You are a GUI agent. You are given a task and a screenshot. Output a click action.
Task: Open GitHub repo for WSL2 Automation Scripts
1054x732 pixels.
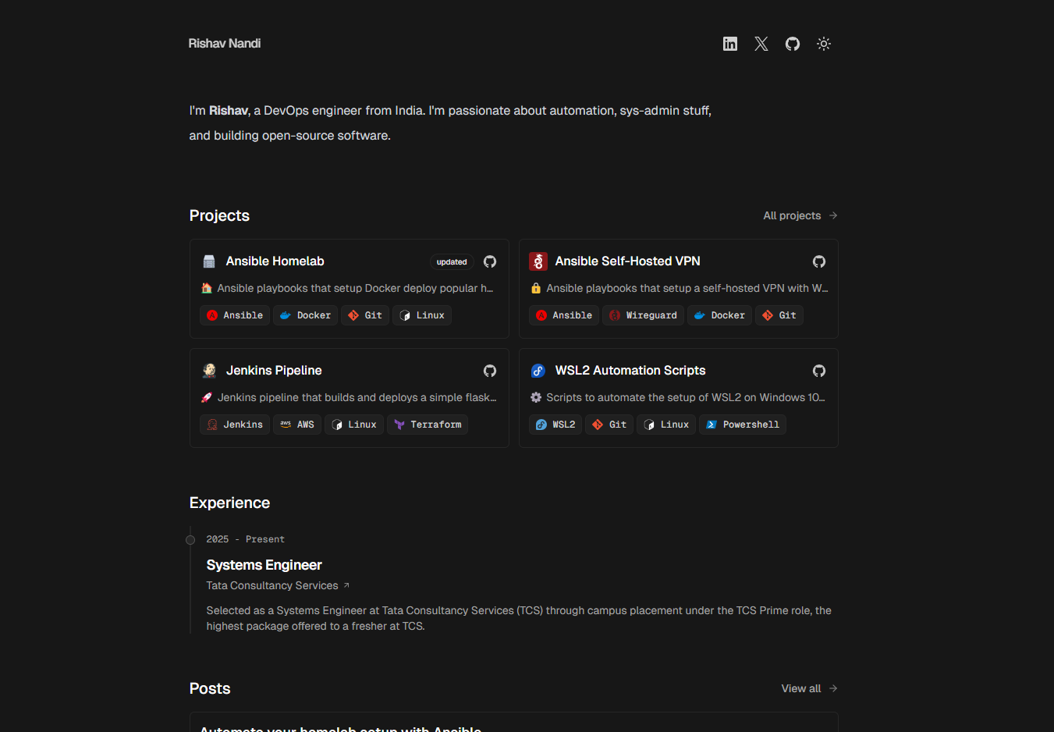point(819,371)
